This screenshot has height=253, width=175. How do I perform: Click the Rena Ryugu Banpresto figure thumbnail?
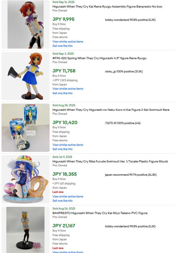[x=26, y=24]
